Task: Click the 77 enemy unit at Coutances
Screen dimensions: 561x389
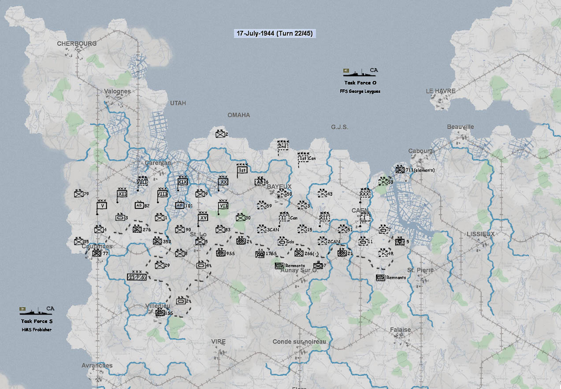Action: click(97, 253)
